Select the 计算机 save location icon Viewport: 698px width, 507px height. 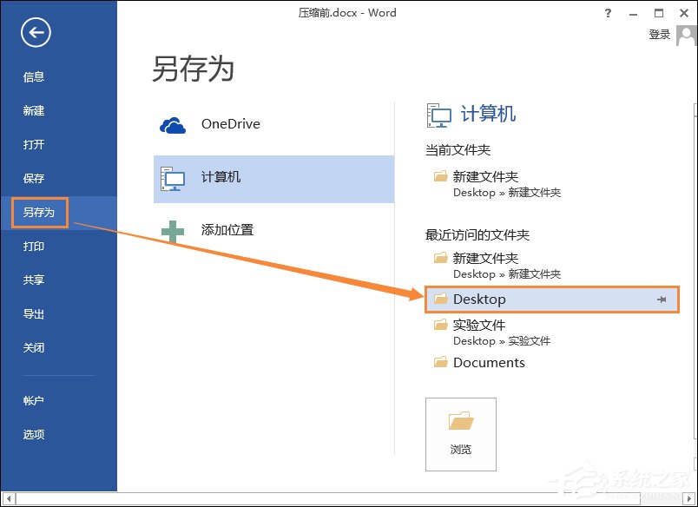pos(174,179)
